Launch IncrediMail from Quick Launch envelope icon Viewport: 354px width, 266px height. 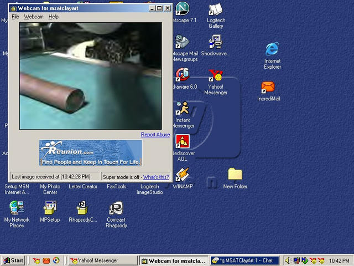point(46,261)
